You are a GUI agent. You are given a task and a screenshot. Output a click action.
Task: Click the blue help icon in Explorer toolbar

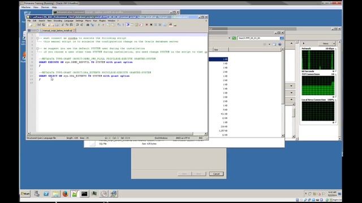click(x=280, y=44)
